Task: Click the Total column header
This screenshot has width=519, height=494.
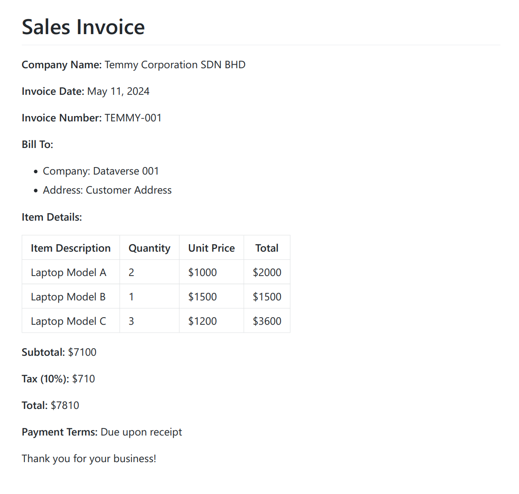Action: 267,248
